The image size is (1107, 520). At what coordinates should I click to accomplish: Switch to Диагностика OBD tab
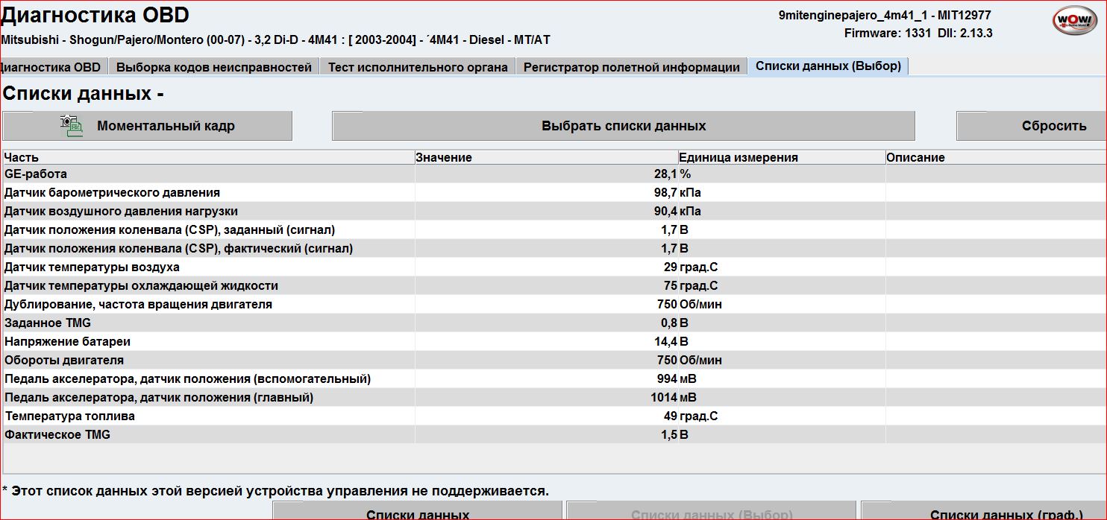click(52, 67)
